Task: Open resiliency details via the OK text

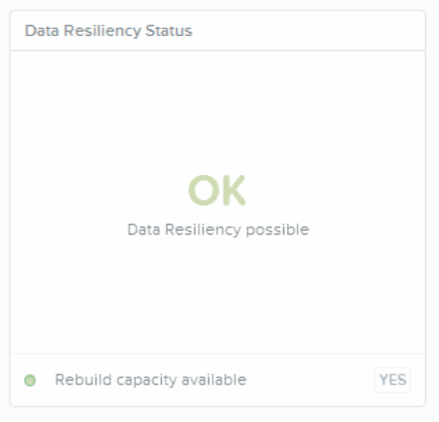Action: (x=217, y=191)
